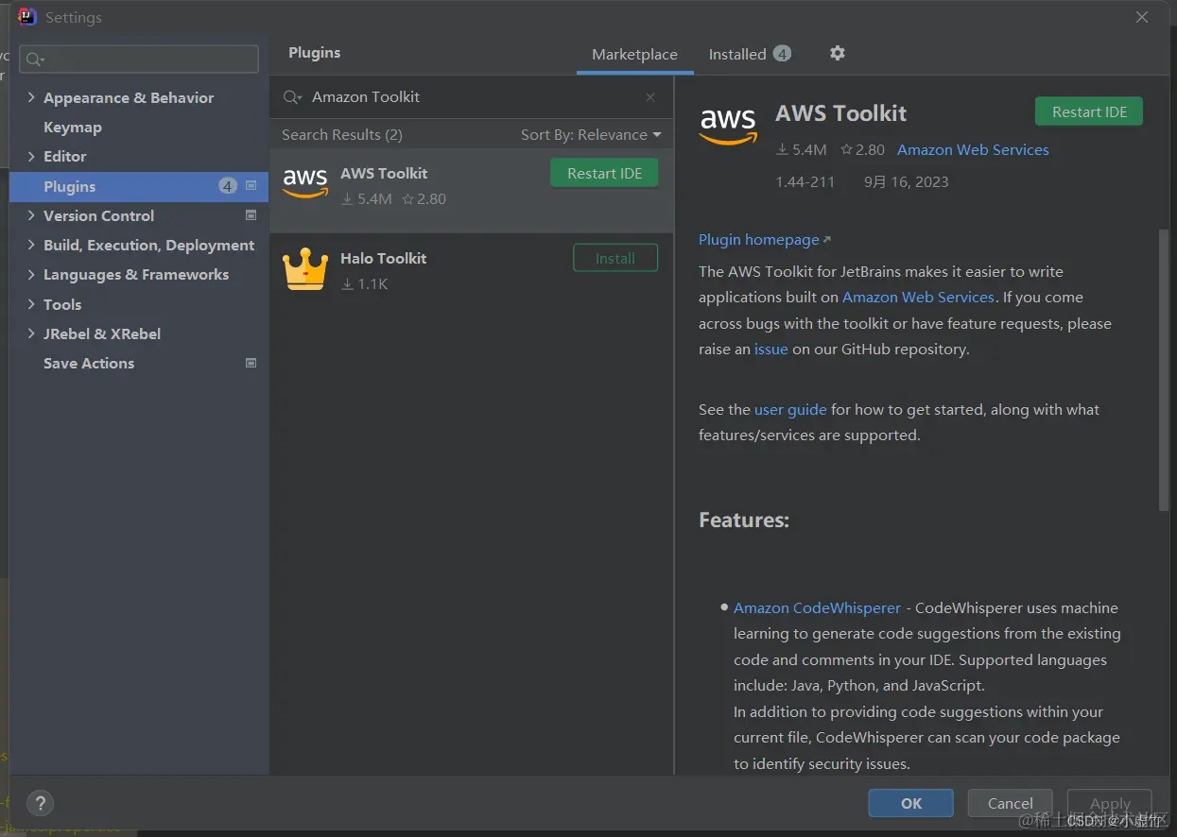The height and width of the screenshot is (837, 1177).
Task: Click Restart IDE in search results list
Action: click(x=604, y=173)
